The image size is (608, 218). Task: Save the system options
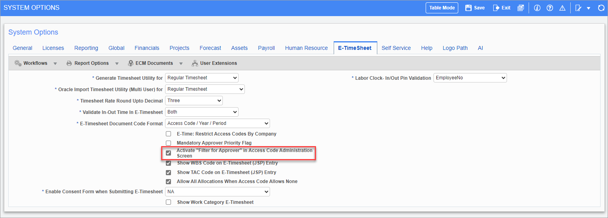pyautogui.click(x=475, y=8)
